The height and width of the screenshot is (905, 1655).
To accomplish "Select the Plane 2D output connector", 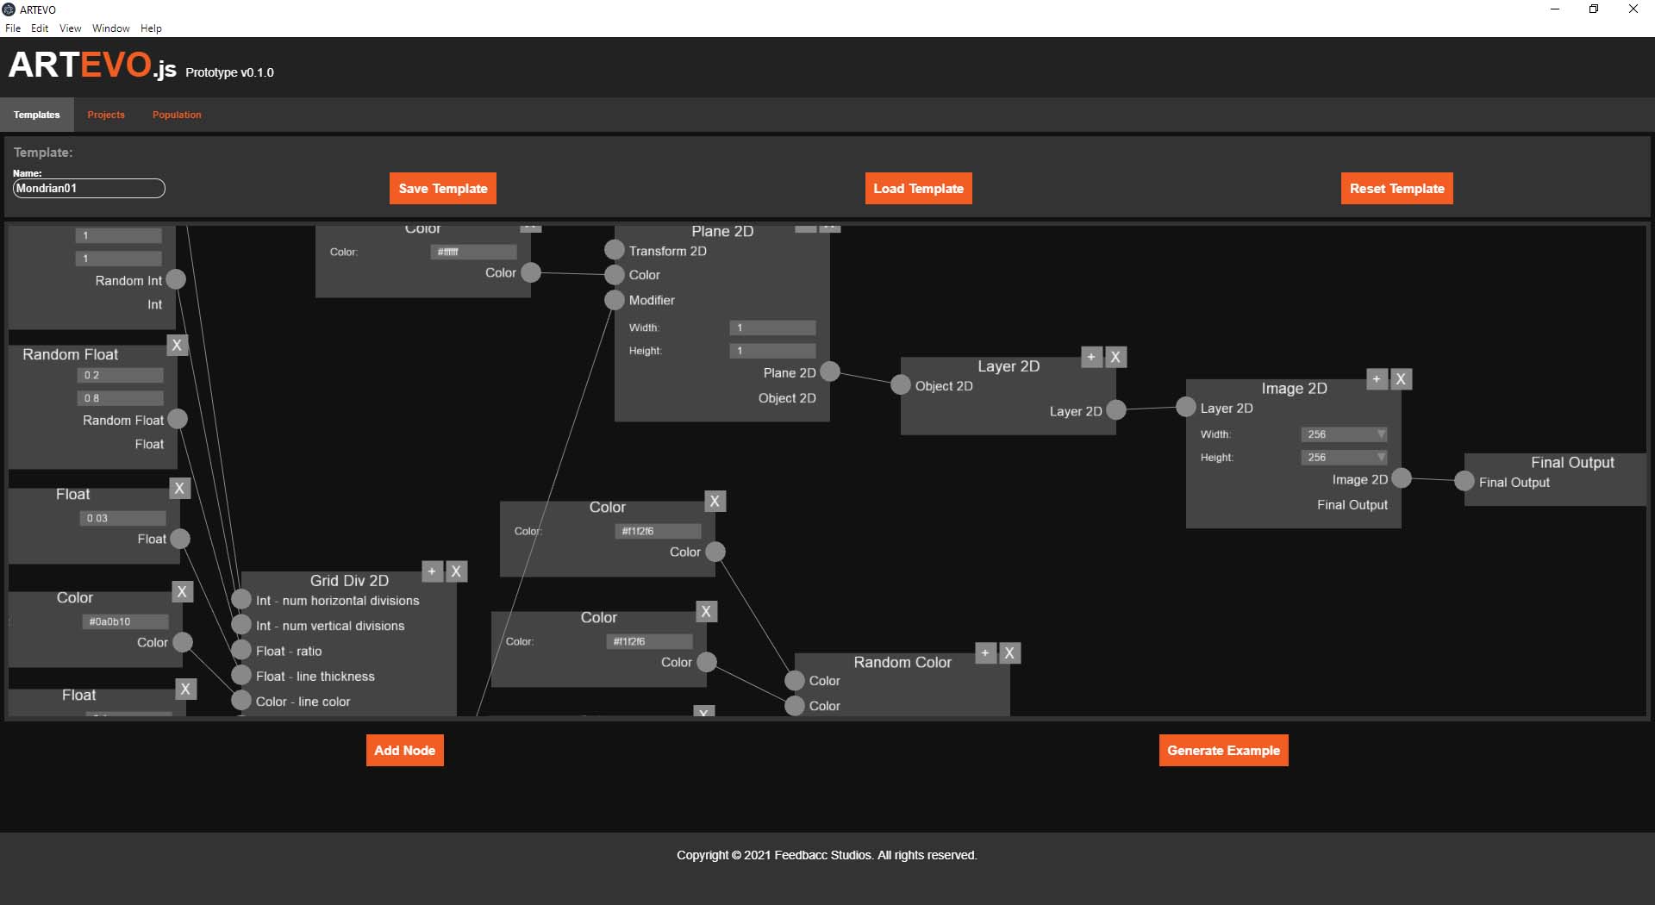I will click(x=830, y=371).
